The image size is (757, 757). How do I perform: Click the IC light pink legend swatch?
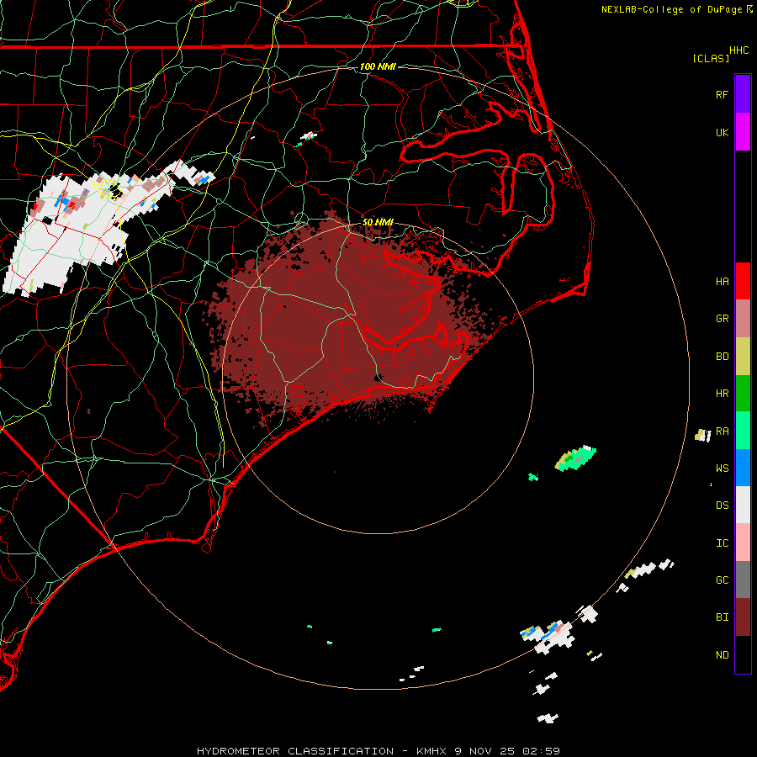click(743, 543)
